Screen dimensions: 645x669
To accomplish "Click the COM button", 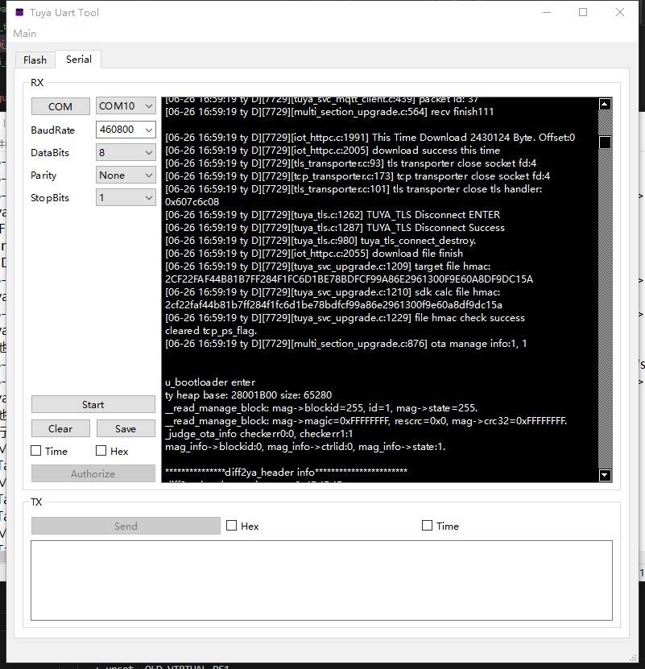I will click(60, 106).
